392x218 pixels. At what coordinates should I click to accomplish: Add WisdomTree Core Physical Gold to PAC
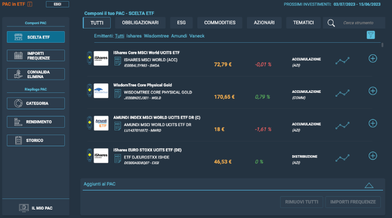coord(372,91)
